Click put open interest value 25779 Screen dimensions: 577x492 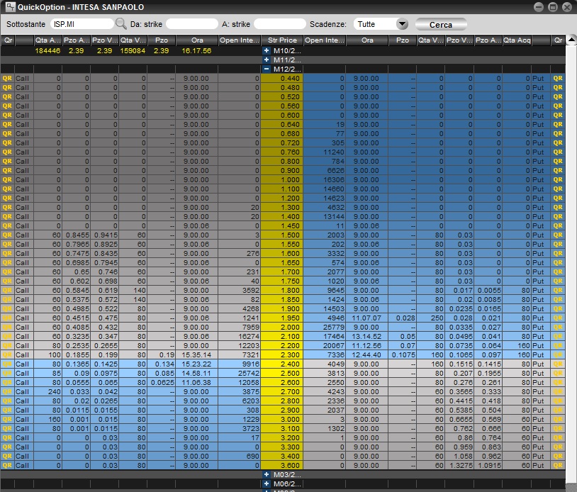tap(333, 327)
